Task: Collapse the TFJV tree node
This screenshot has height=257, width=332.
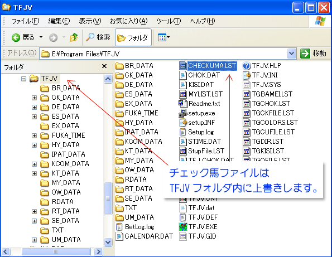Action: pos(23,79)
